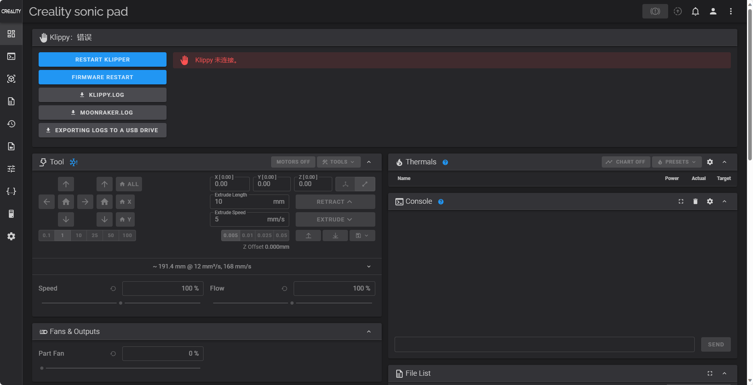Click the emergency stop icon in header

pos(655,11)
